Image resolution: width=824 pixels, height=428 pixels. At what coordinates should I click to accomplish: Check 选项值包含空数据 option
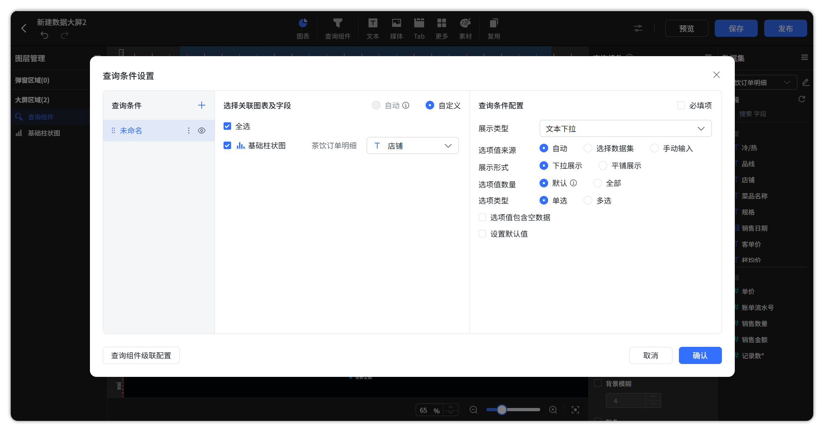(x=483, y=217)
